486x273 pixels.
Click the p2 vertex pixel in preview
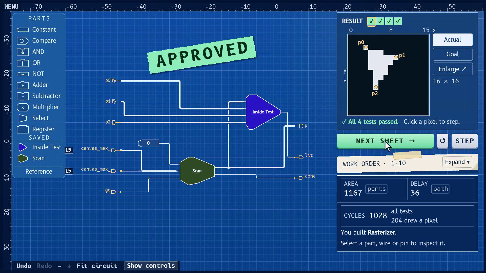tap(376, 87)
